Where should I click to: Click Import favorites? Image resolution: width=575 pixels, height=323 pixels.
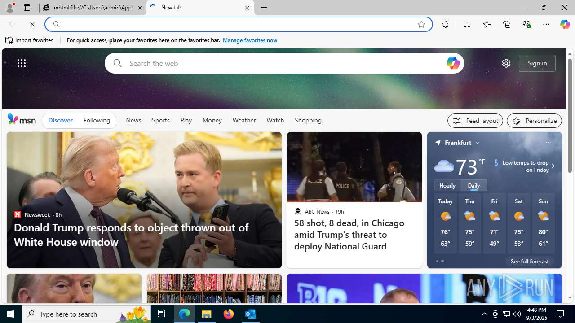tap(30, 40)
